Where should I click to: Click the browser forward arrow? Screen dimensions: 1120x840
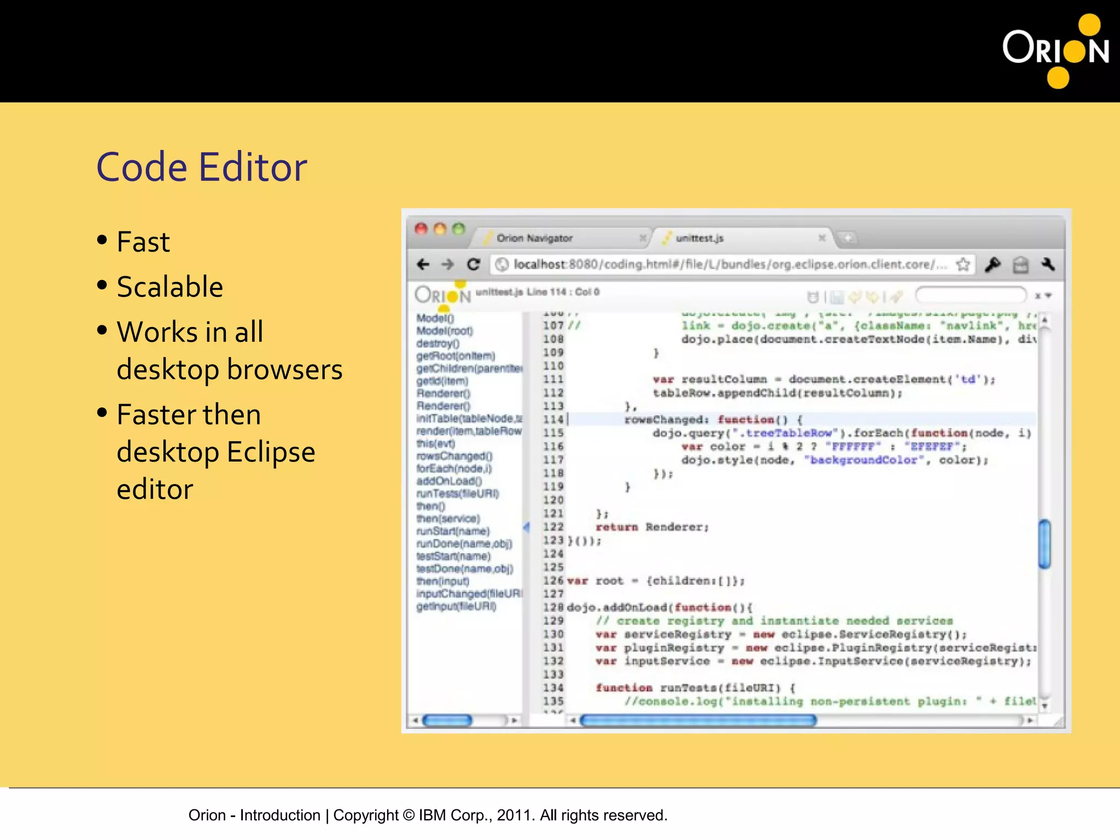click(x=448, y=265)
